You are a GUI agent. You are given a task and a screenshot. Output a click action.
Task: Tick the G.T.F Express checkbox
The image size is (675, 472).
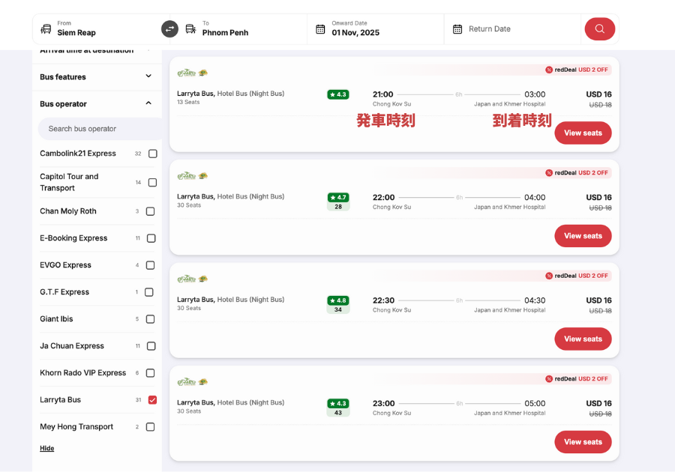(149, 292)
